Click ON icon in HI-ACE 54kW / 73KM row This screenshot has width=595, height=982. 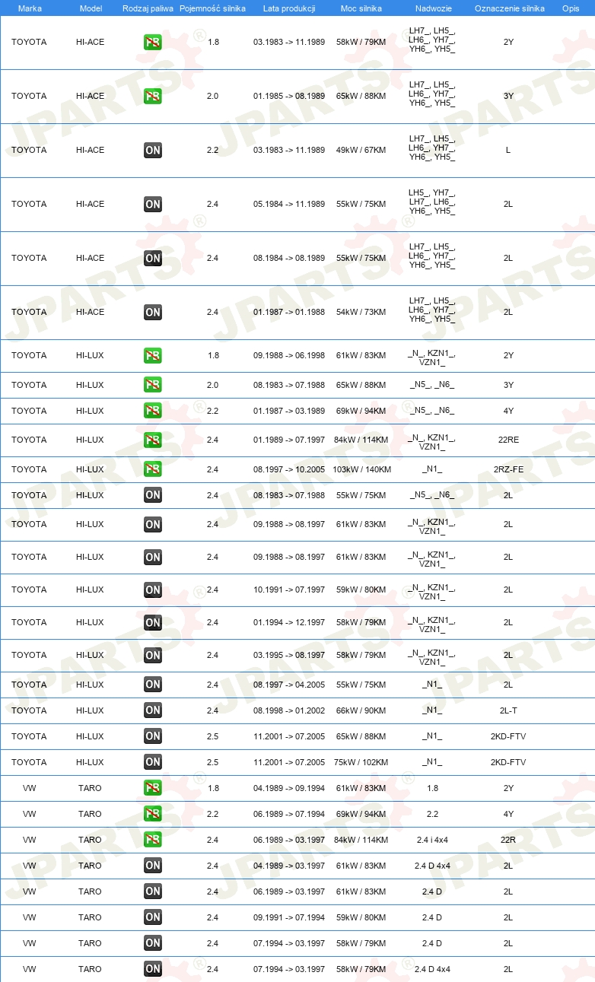click(x=153, y=313)
